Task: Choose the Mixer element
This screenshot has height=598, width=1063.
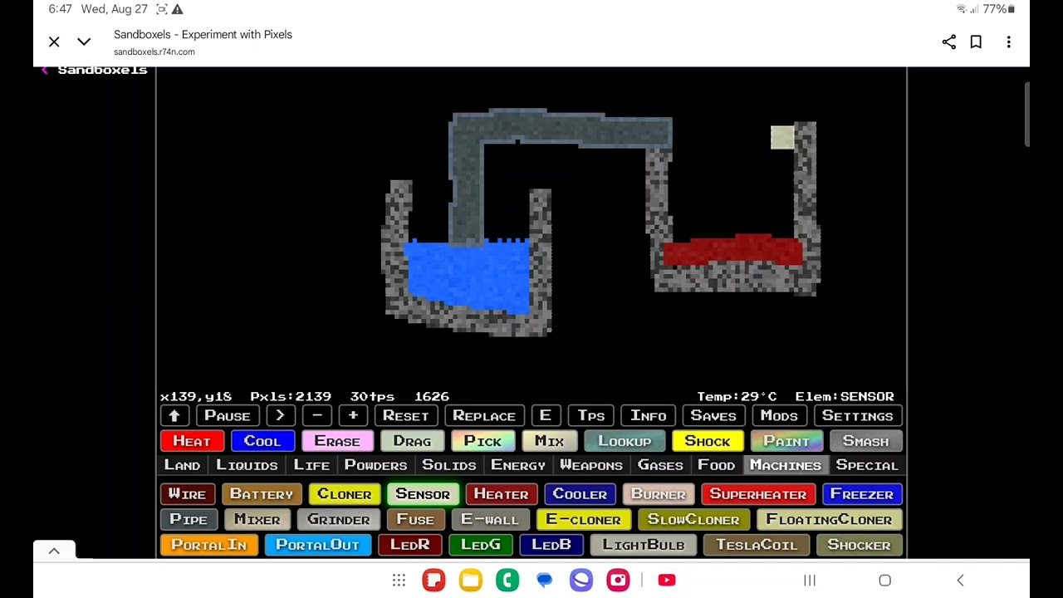Action: pos(257,520)
